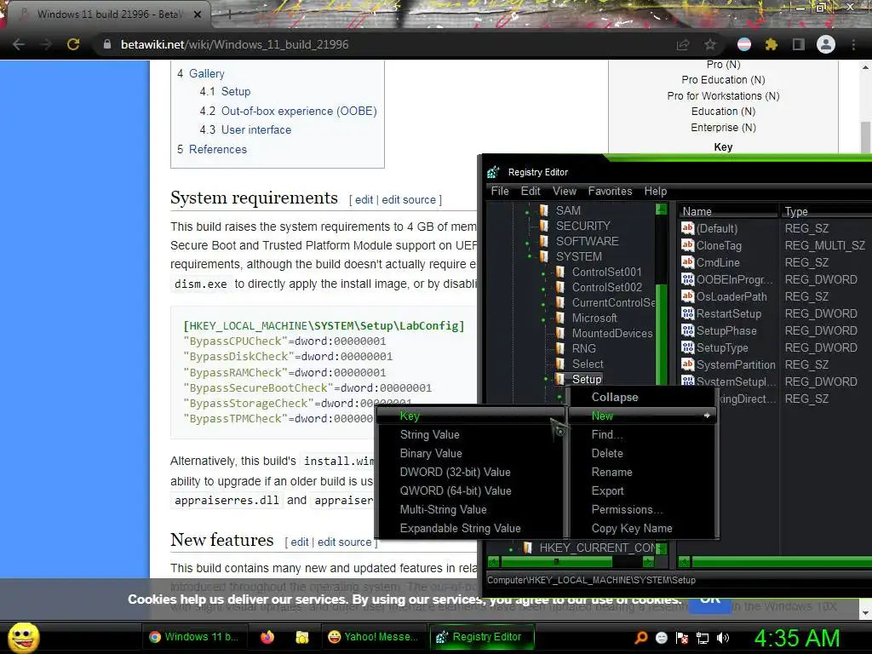Select String Value in the submenu
This screenshot has width=872, height=654.
[470, 435]
